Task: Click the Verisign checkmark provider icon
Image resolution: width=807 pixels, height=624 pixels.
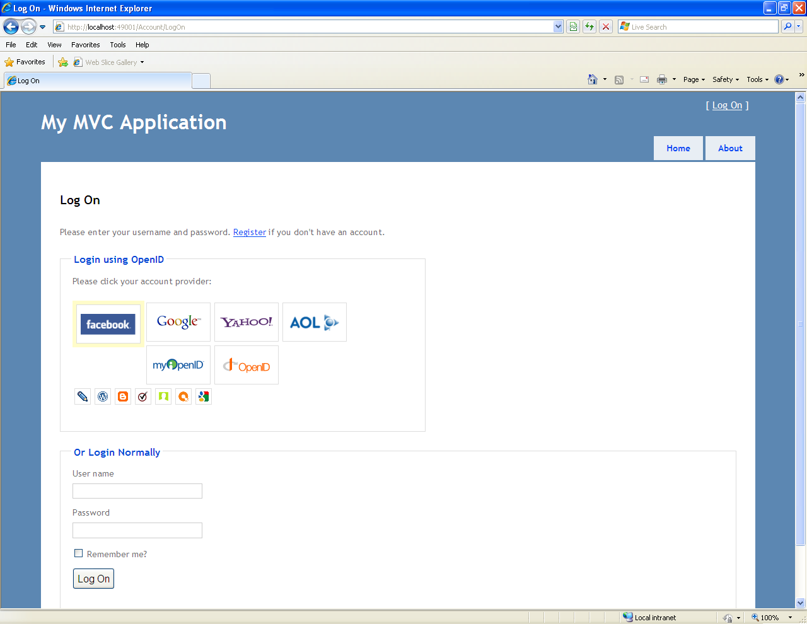Action: point(143,396)
